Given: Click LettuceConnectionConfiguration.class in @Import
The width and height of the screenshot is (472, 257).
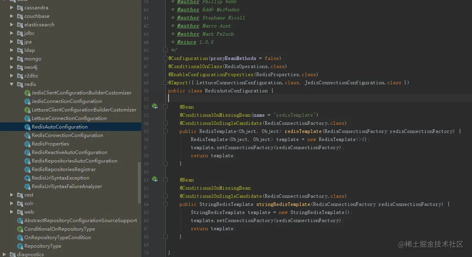Looking at the screenshot, I should click(x=247, y=83).
